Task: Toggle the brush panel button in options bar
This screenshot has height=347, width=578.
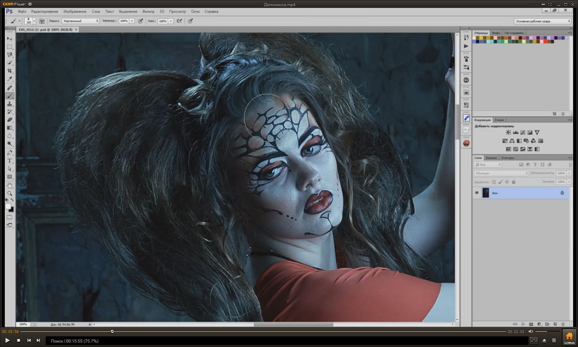Action: click(x=42, y=21)
